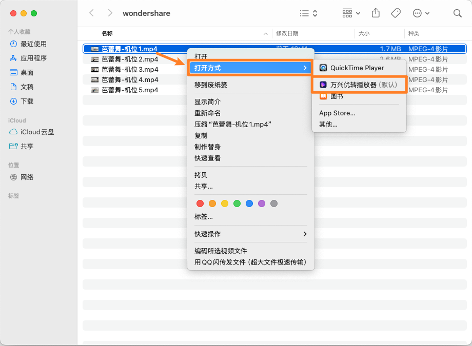Open the more actions ellipsis dropdown
472x346 pixels.
click(421, 13)
